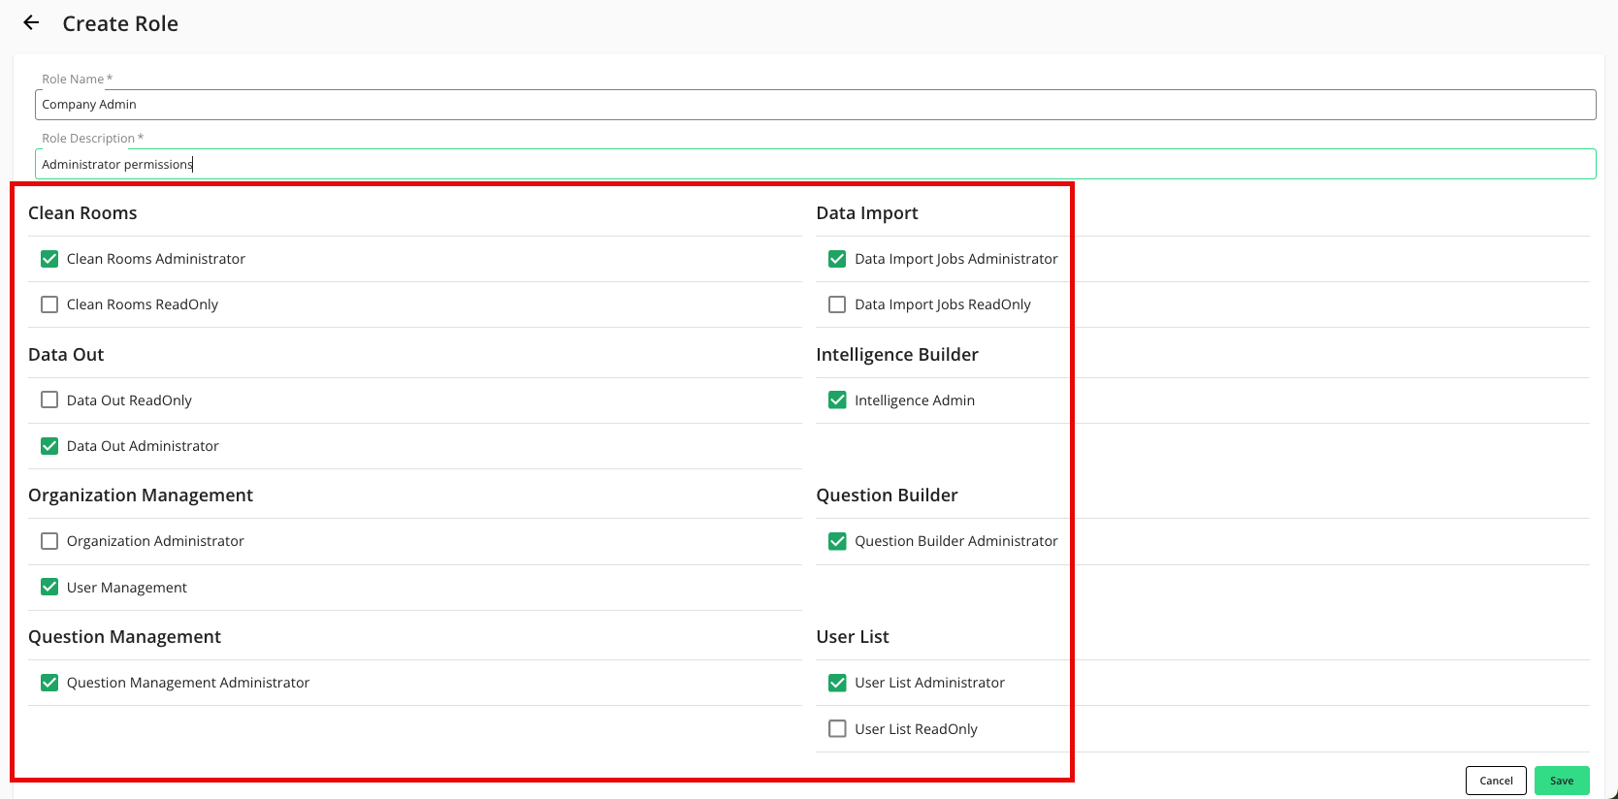Viewport: 1618px width, 799px height.
Task: Click the back arrow icon
Action: (32, 23)
